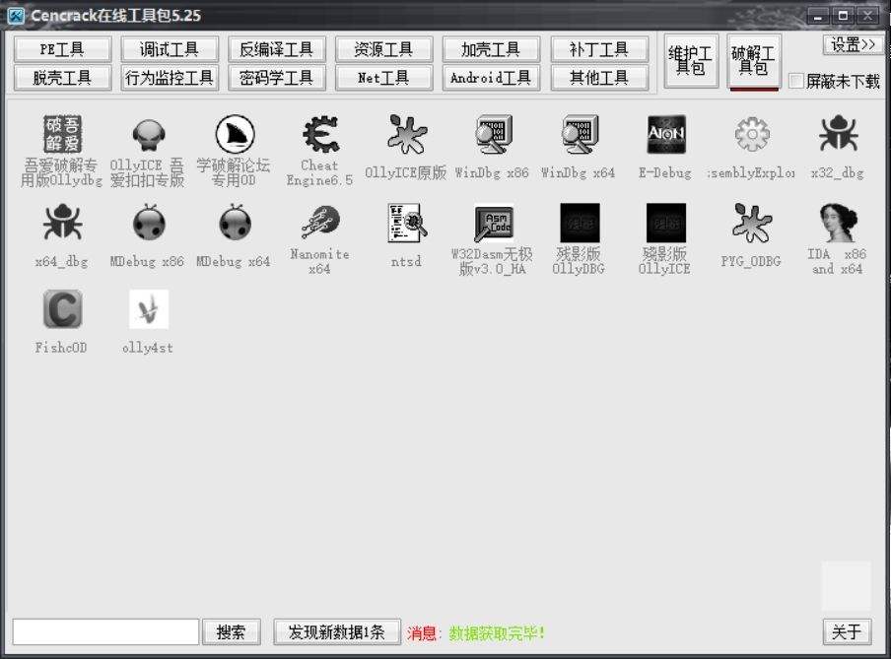Image resolution: width=891 pixels, height=659 pixels.
Task: Switch to 加壳工具 category
Action: (x=491, y=50)
